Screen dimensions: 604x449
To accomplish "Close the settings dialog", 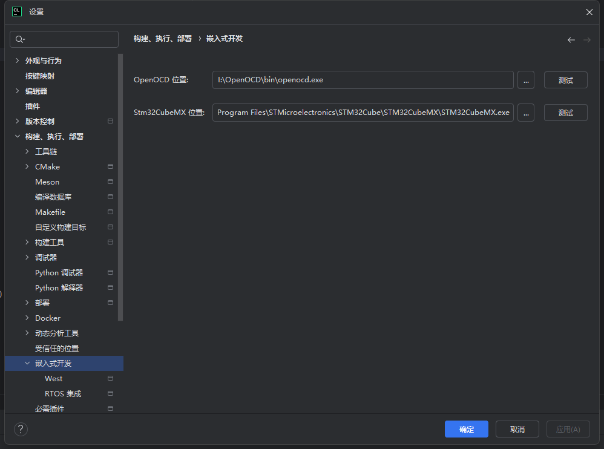I will tap(589, 12).
